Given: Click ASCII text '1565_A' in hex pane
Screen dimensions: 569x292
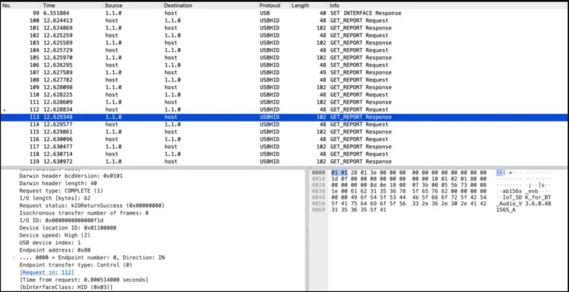Looking at the screenshot, I should click(x=506, y=210).
